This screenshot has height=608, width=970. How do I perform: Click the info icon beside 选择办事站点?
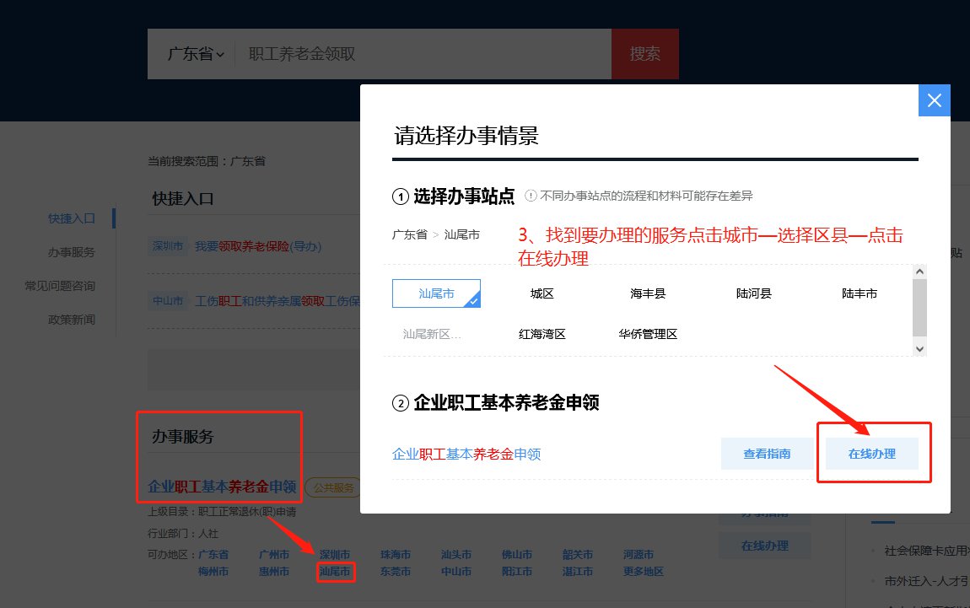coord(531,196)
